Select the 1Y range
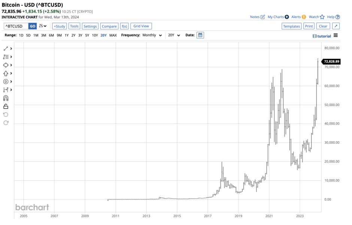352x225 pixels. 67,35
